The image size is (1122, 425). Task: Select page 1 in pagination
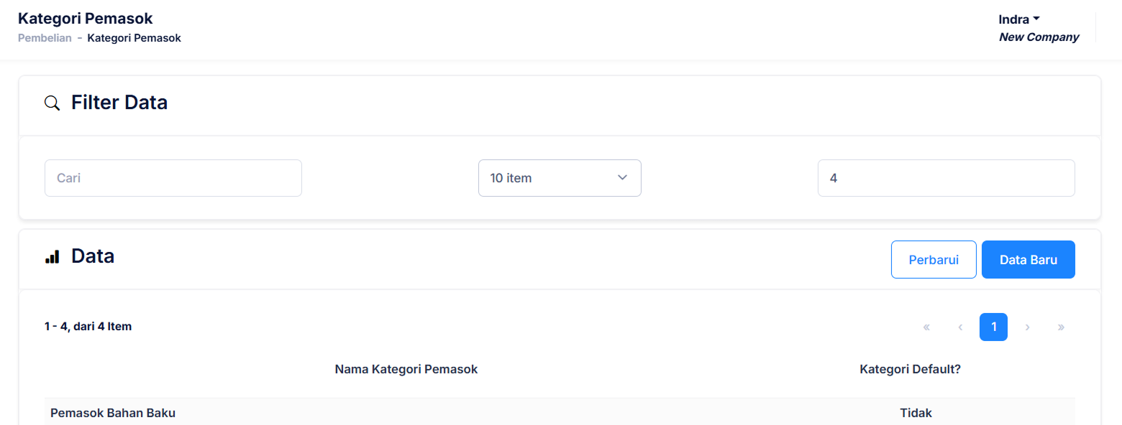pyautogui.click(x=993, y=327)
